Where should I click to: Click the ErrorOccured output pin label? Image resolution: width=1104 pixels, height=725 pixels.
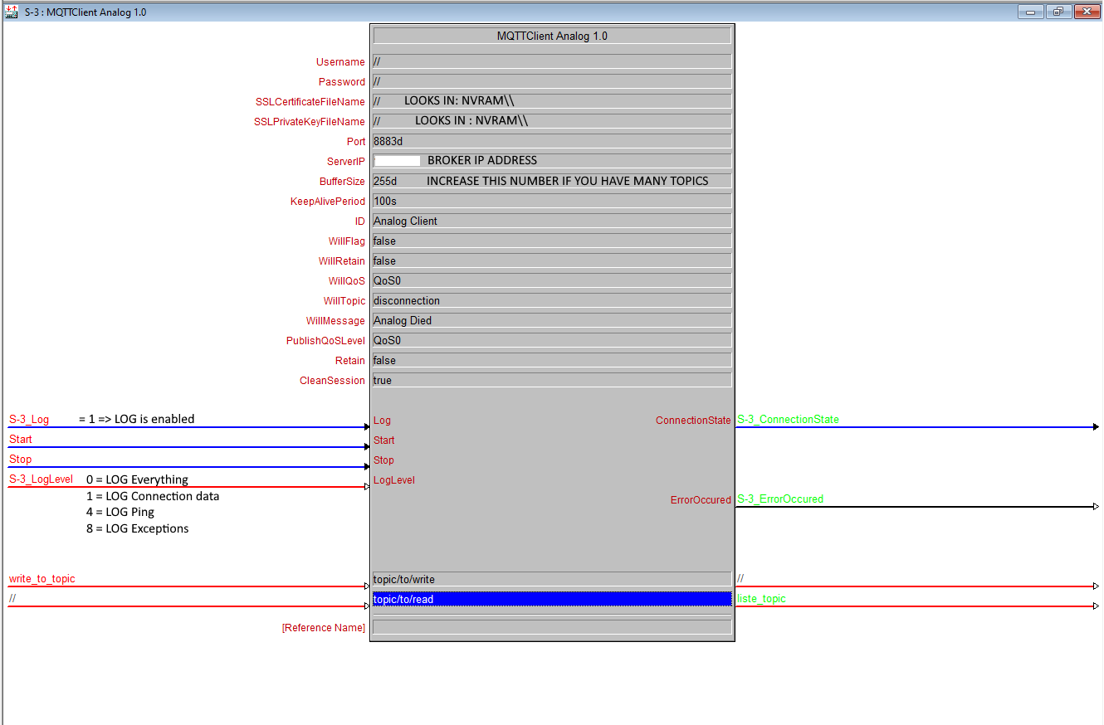(x=701, y=500)
